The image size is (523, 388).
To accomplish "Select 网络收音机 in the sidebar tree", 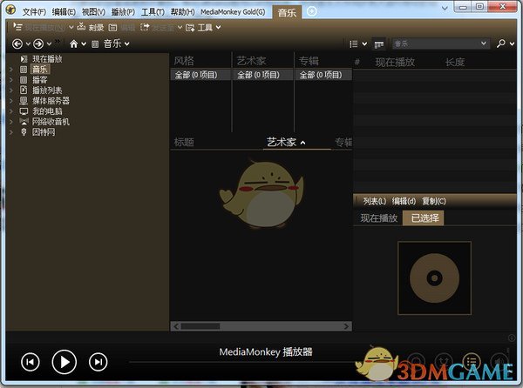I will click(51, 122).
